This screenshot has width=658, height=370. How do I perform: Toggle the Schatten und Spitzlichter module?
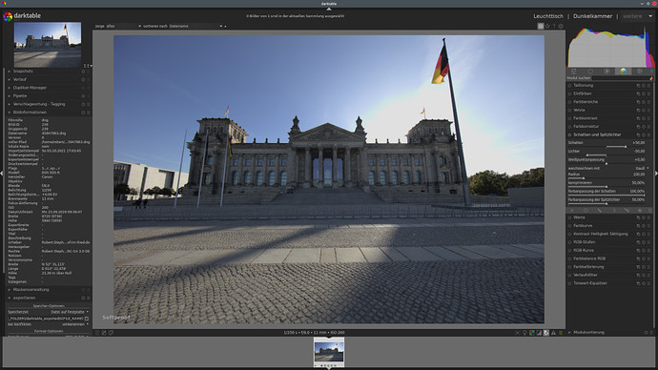point(570,135)
